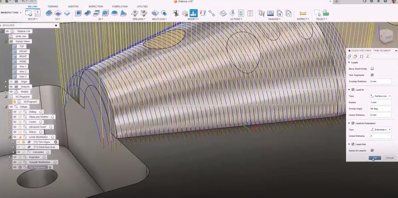Screen dimensions: 398x198
Task: Switch to the TURNING tab
Action: 52,7
